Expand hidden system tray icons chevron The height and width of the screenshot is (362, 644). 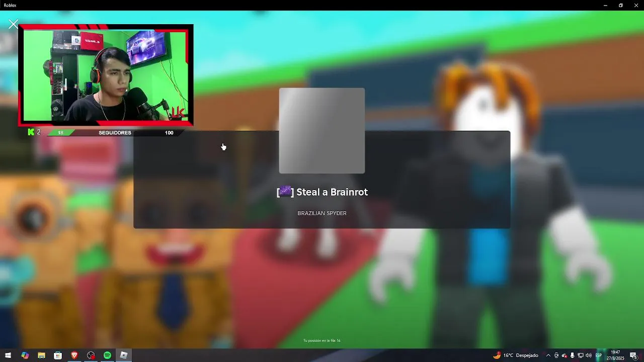click(548, 355)
